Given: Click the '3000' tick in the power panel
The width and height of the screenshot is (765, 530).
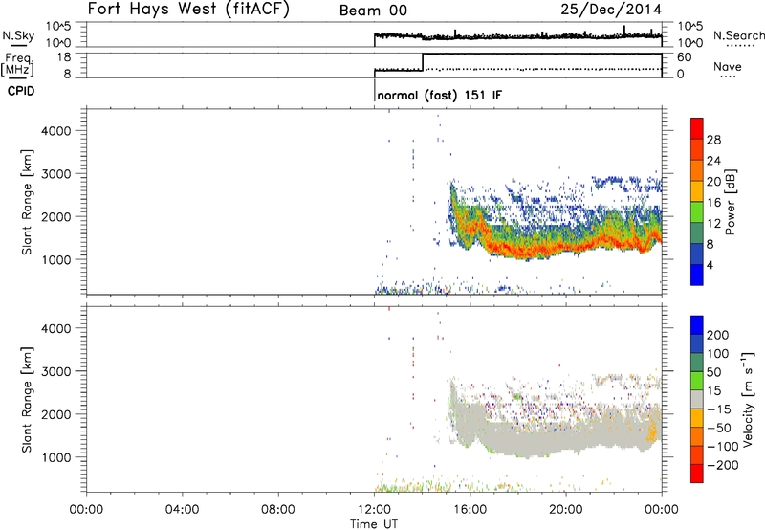Looking at the screenshot, I should (56, 174).
